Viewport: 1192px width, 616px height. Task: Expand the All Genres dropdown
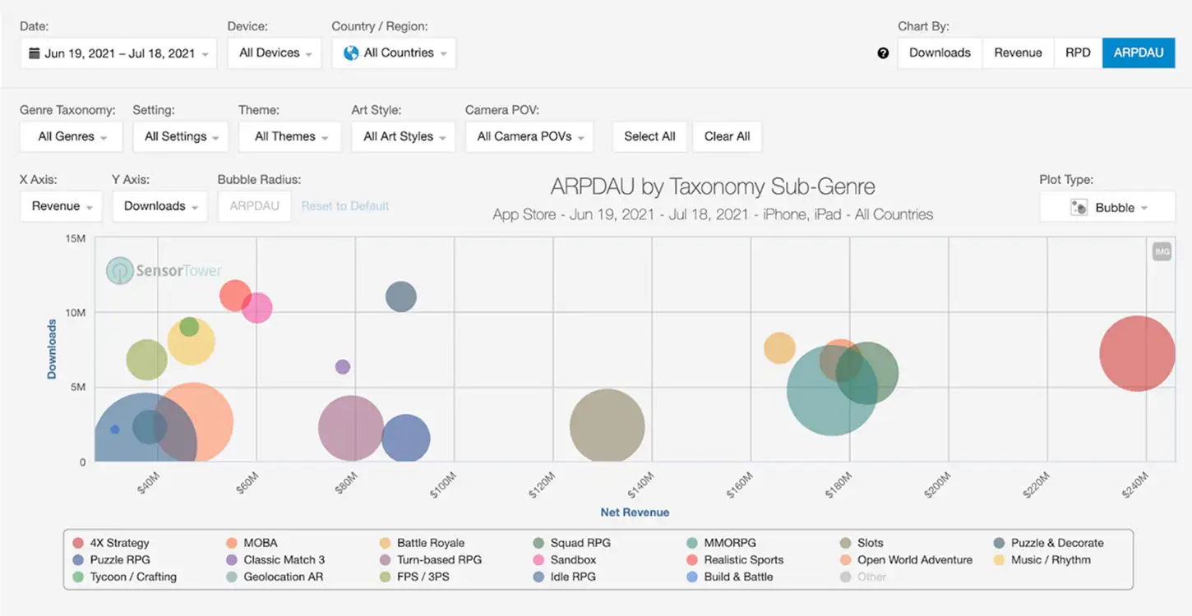pos(72,136)
